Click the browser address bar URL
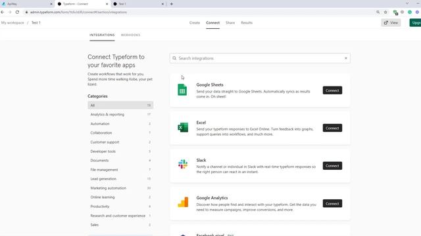This screenshot has height=236, width=421. coord(78,12)
